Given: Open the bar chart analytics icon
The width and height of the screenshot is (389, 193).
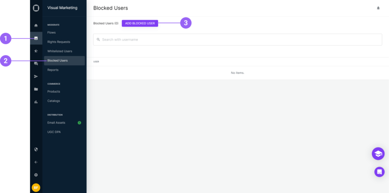Looking at the screenshot, I should (x=36, y=102).
